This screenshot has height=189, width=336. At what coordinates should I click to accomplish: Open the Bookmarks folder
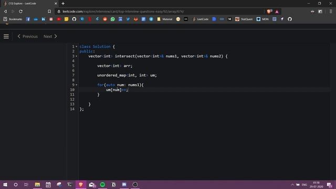click(13, 19)
